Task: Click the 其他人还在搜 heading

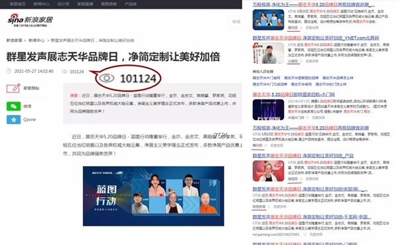Action: (263, 72)
